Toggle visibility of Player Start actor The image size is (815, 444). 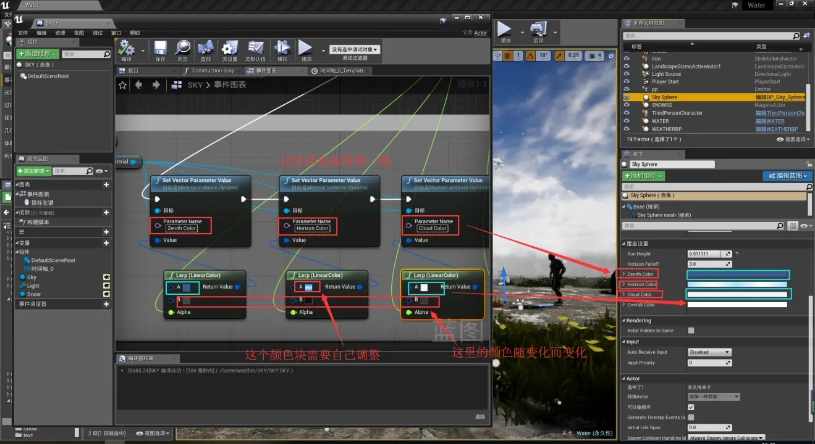627,81
